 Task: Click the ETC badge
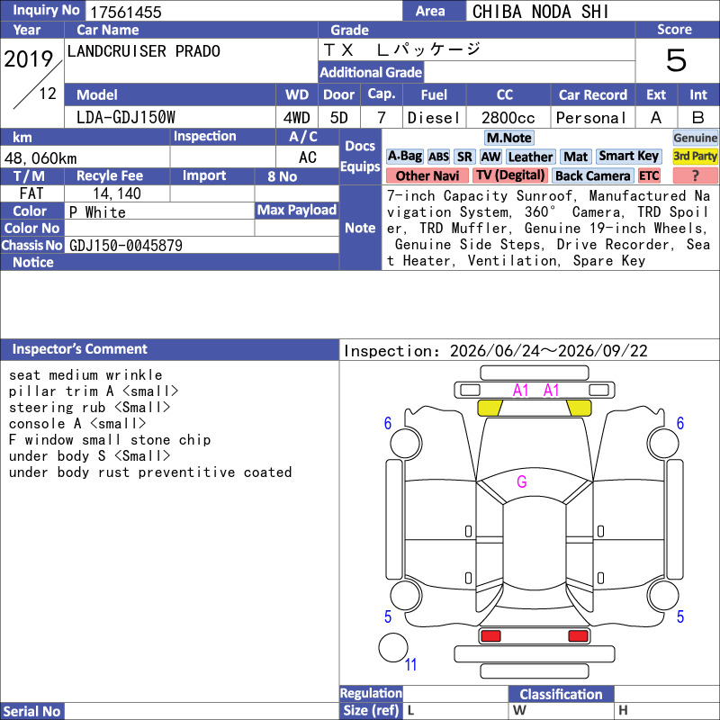point(649,175)
